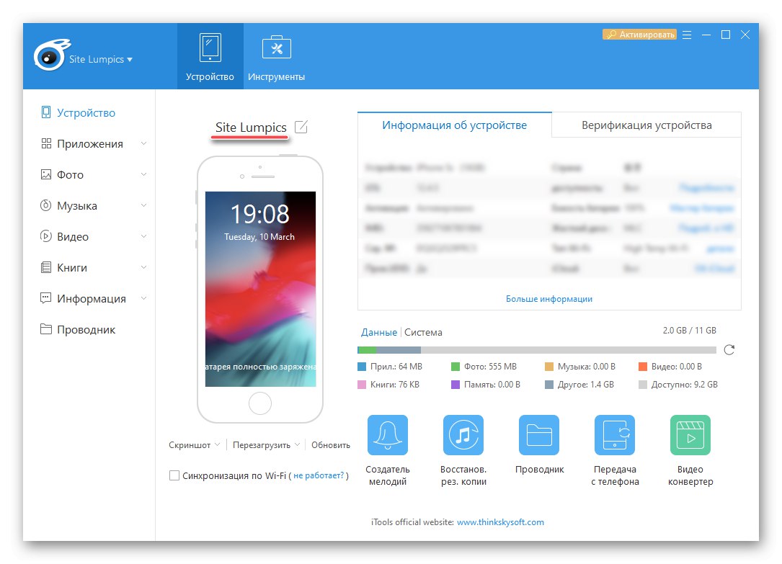Enable Синхронизация по Wi-Fi checkbox
This screenshot has height=564, width=782.
[x=174, y=475]
